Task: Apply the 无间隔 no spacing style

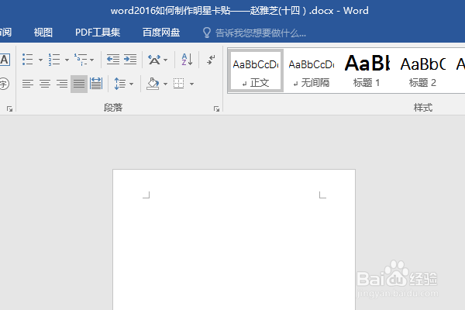Action: point(312,71)
